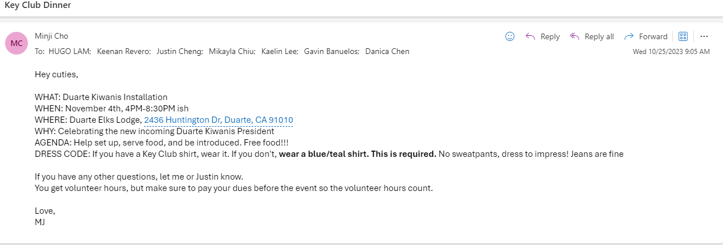Open the 2436 Huntington Dr address link
Viewport: 723px width, 245px height.
[x=218, y=120]
